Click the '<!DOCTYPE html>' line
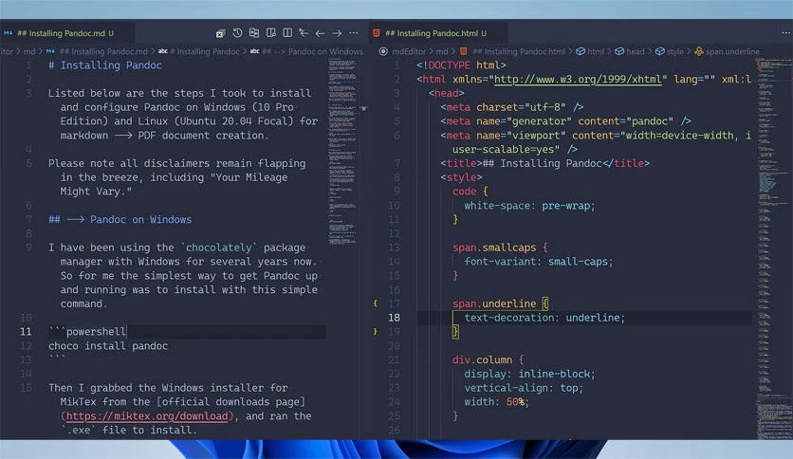Screen dimensions: 793x459 461,65
